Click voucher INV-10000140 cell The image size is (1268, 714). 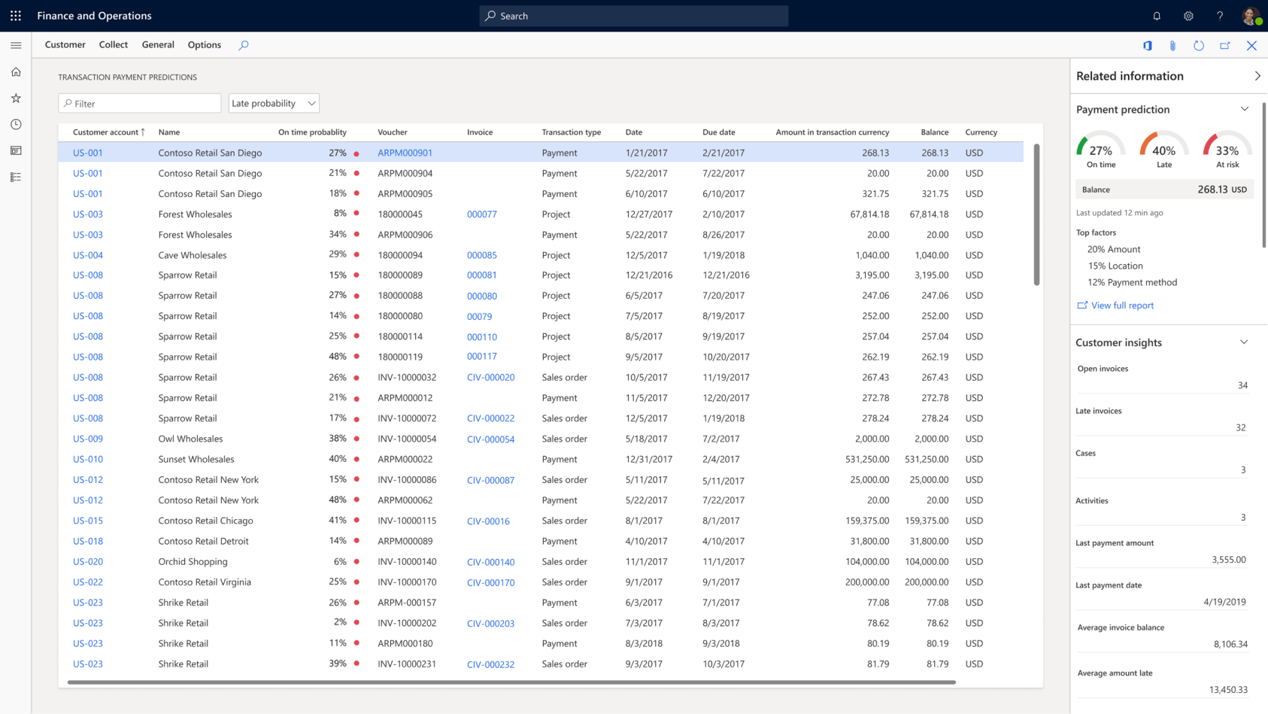[x=407, y=561]
